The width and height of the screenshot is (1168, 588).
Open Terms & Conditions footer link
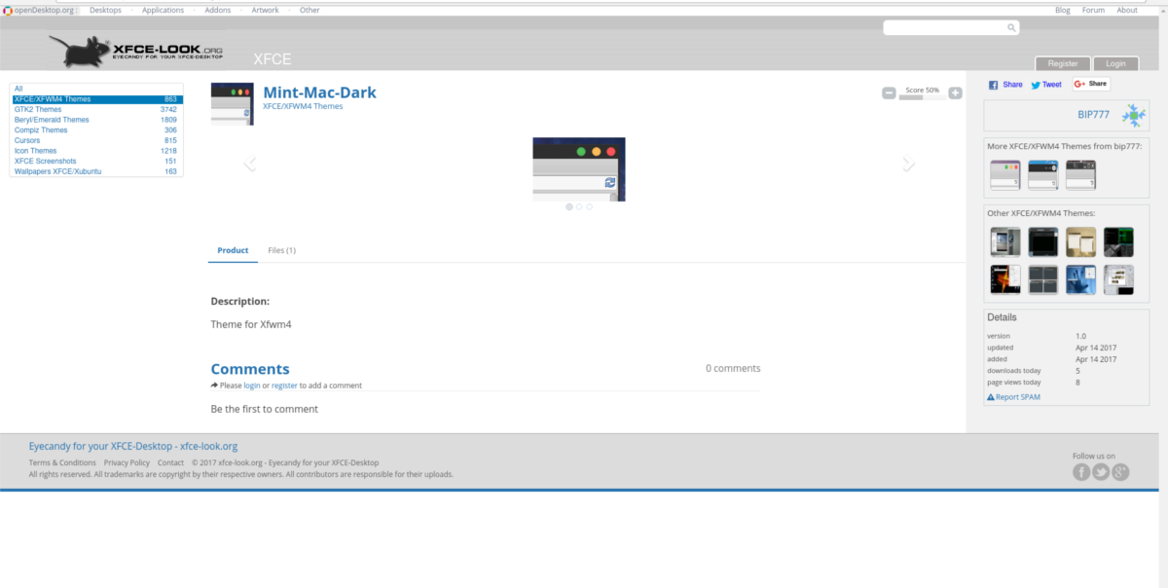tap(62, 462)
